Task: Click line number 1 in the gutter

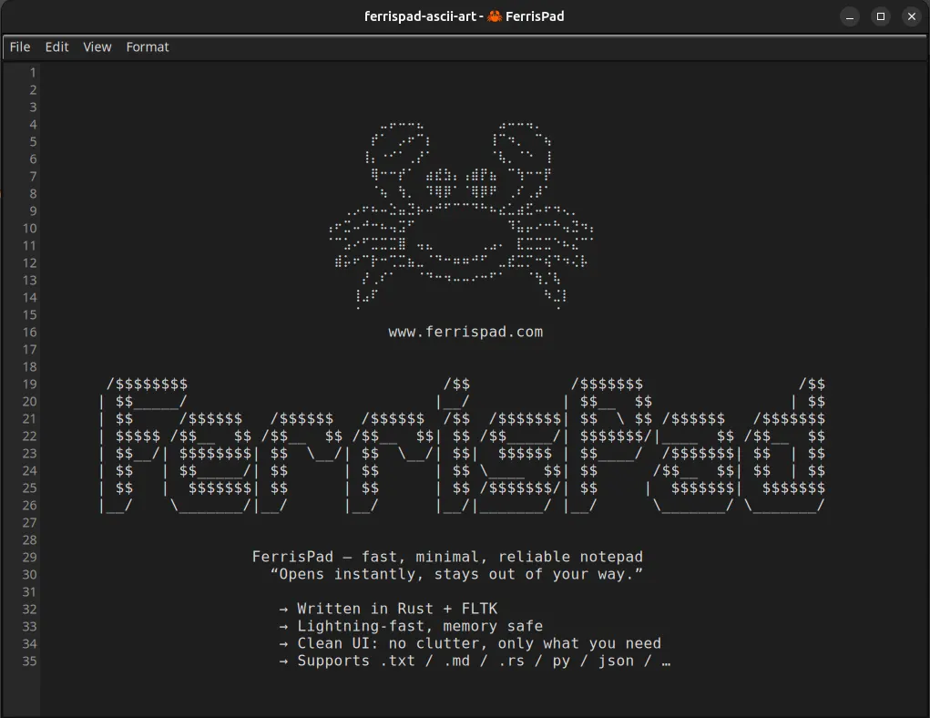Action: click(x=33, y=73)
